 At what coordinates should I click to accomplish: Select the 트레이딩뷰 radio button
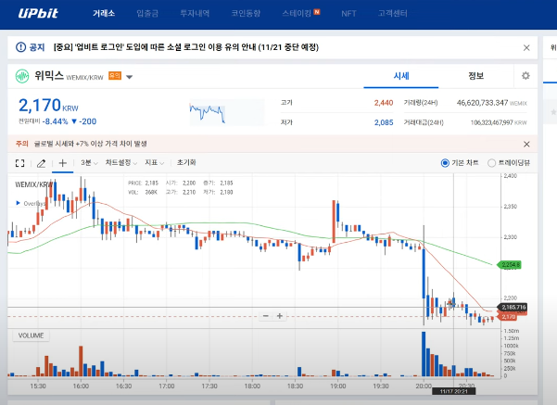(x=491, y=163)
